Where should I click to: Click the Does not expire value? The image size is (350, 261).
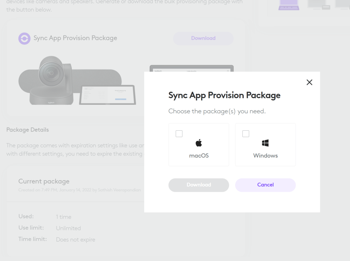[x=76, y=240]
